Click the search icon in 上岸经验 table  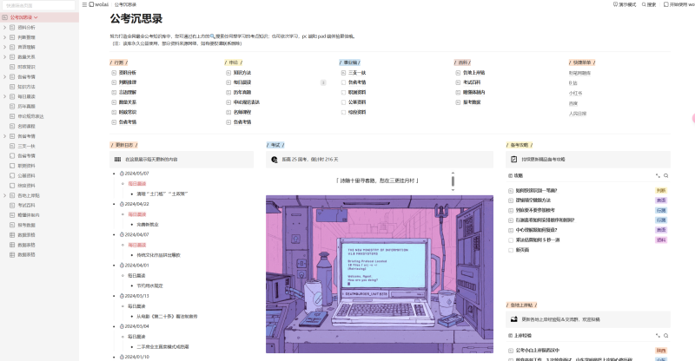[665, 334]
